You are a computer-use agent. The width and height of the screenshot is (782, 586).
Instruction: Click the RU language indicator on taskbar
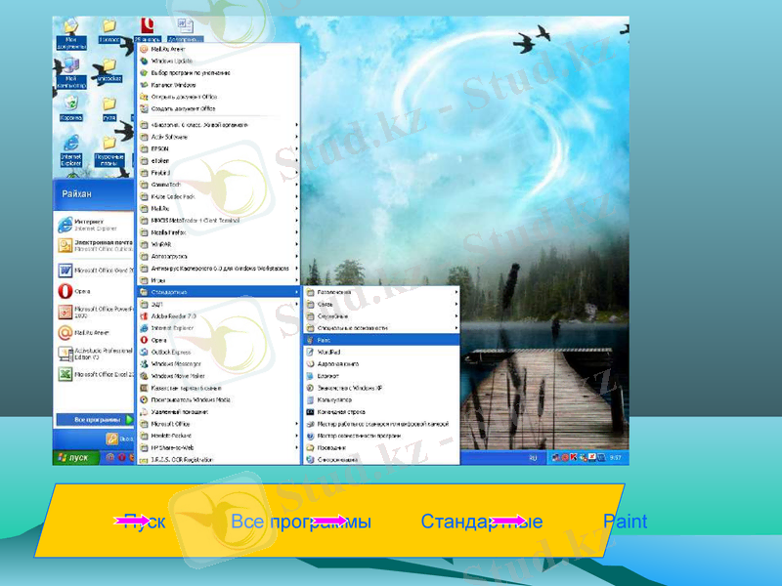coord(534,457)
